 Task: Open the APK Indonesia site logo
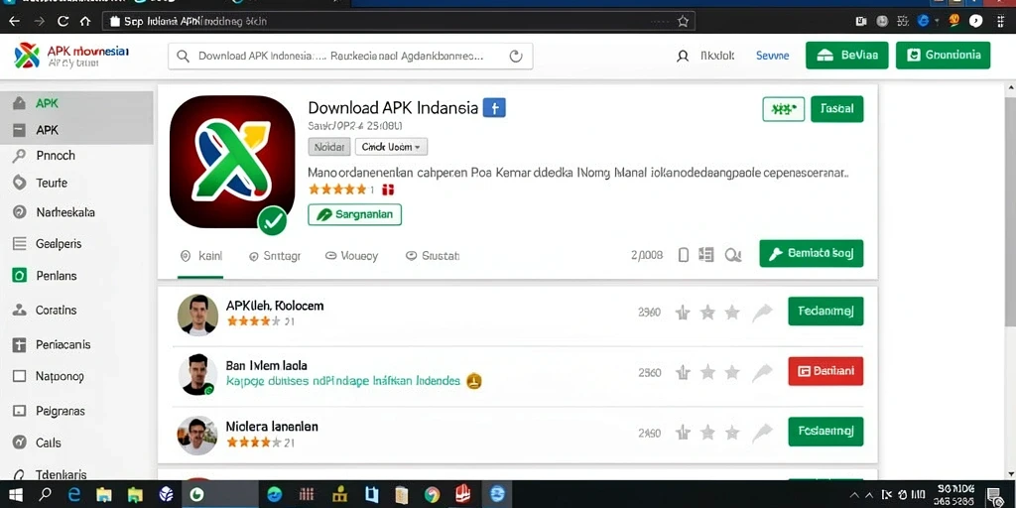(x=71, y=56)
